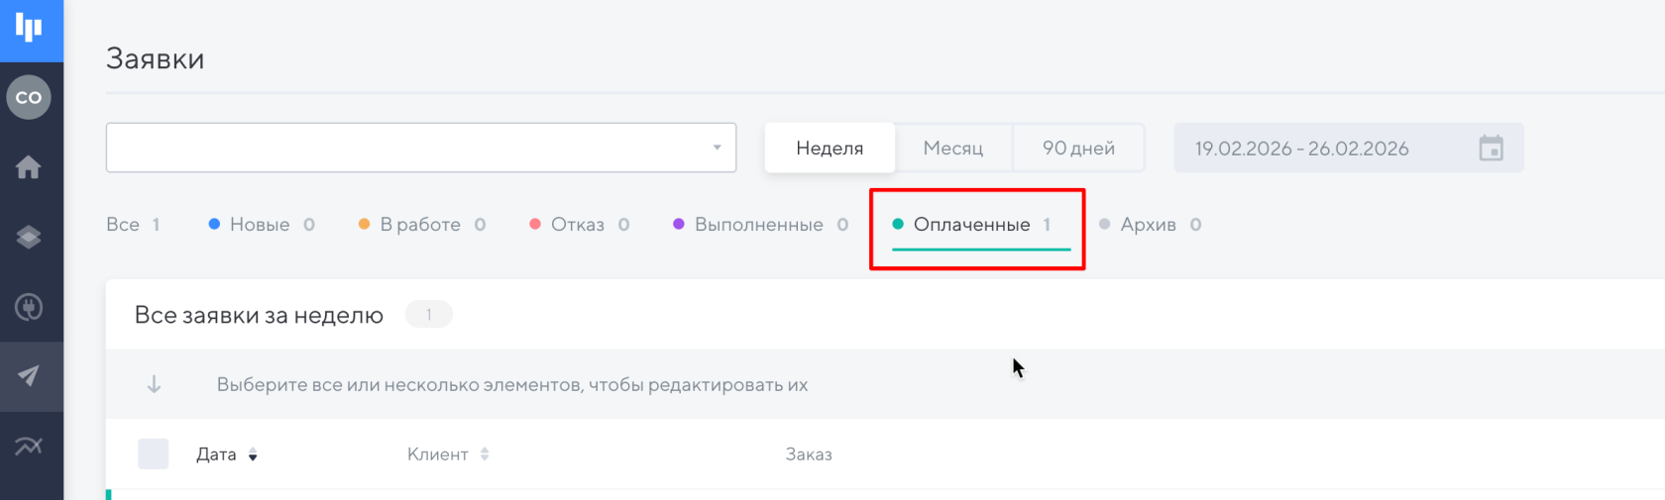Tick the select-all checkbox near Дата
This screenshot has width=1665, height=500.
153,454
